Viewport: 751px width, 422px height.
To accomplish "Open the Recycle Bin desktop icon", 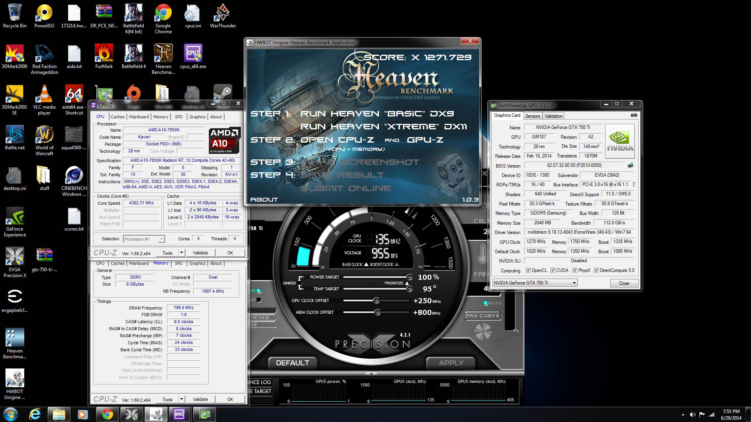I will click(15, 16).
